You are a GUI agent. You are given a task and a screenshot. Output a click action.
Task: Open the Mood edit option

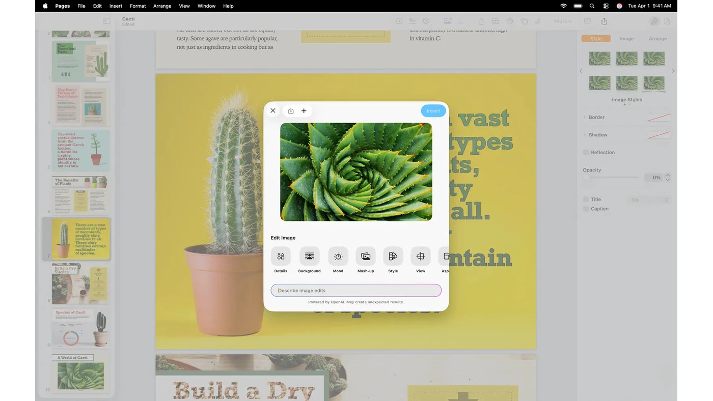pyautogui.click(x=338, y=256)
